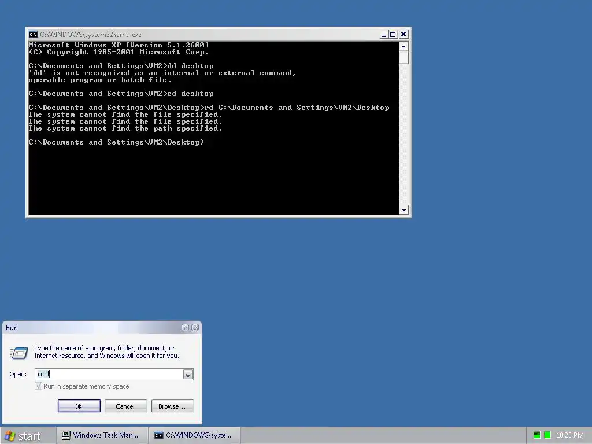Click the 10:20 PM taskbar clock

tap(569, 435)
